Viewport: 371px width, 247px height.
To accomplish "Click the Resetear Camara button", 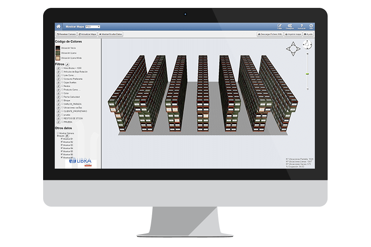I will [66, 34].
